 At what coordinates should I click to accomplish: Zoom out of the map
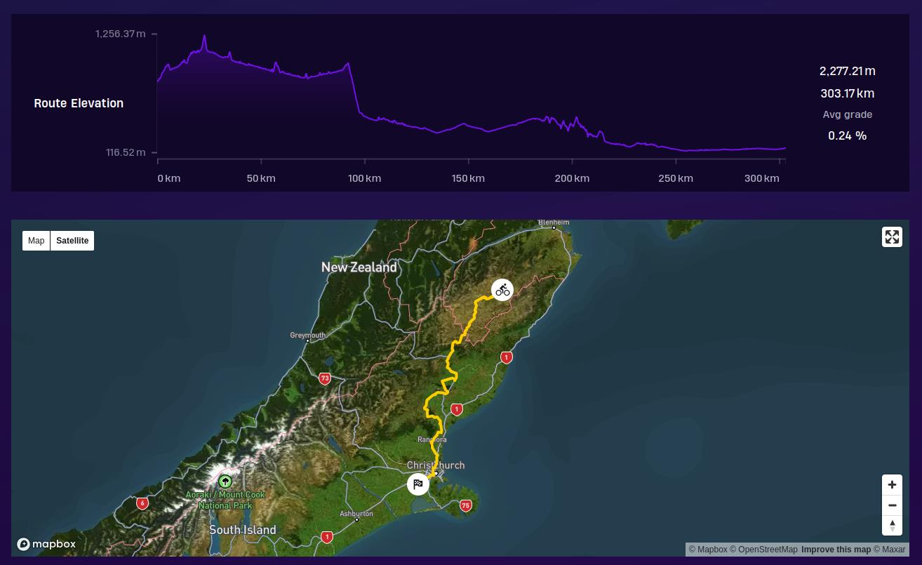[892, 505]
